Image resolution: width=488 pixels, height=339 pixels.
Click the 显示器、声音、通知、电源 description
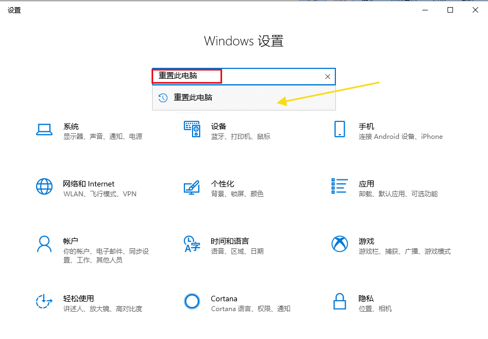pyautogui.click(x=103, y=137)
